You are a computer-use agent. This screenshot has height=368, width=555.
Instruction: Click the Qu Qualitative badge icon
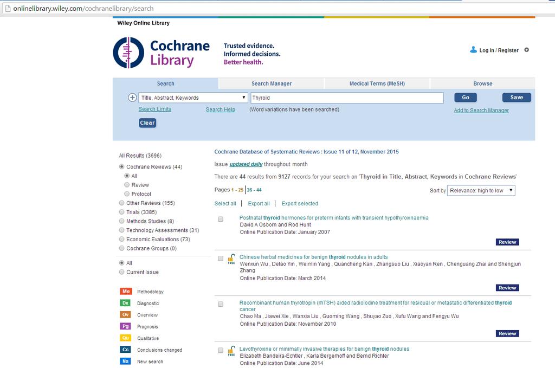click(126, 338)
